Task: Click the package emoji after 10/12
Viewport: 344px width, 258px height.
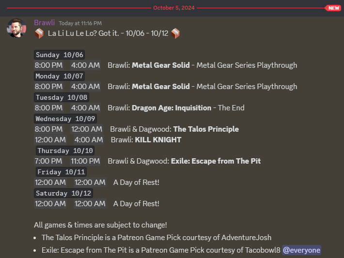Action: pos(175,33)
